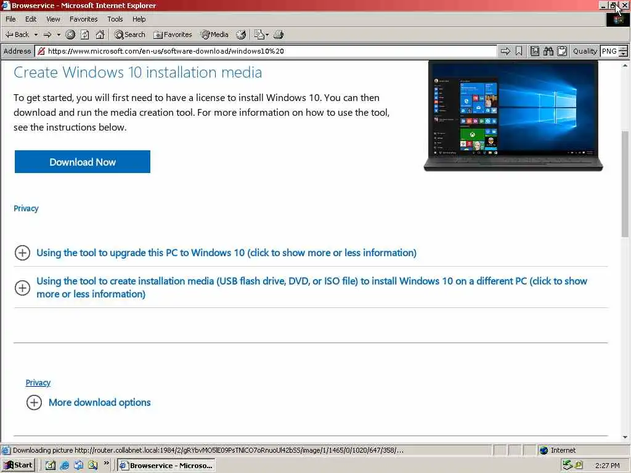The width and height of the screenshot is (631, 473).
Task: Open the first Privacy link below Download Now
Action: tap(26, 208)
